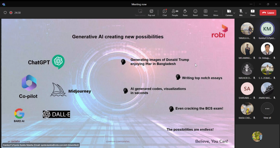
Task: Click the Share screen icon
Action: pos(252,13)
